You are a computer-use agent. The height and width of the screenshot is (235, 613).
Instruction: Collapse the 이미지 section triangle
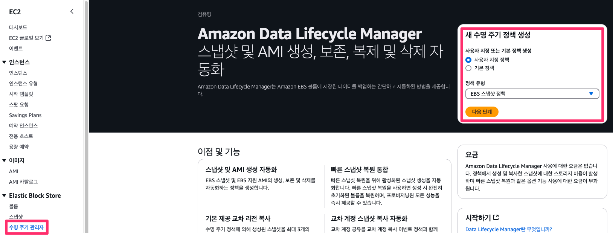[x=4, y=160]
